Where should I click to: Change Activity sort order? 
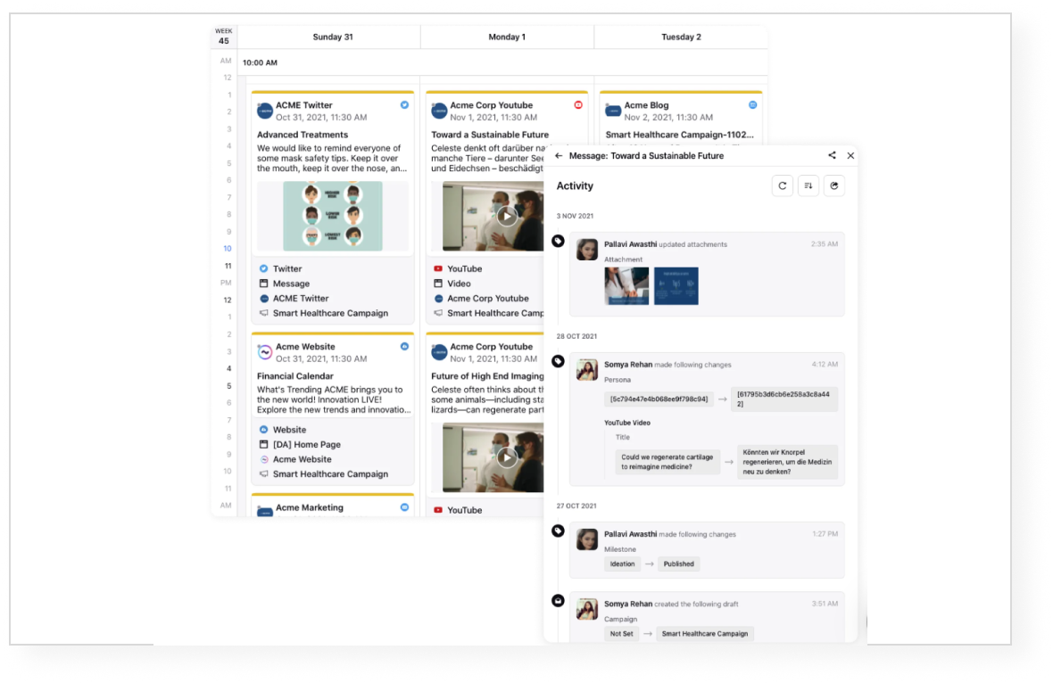click(808, 185)
